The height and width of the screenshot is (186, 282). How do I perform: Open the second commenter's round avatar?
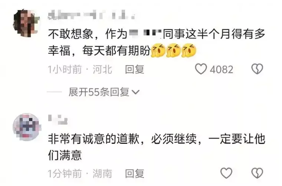tap(27, 127)
